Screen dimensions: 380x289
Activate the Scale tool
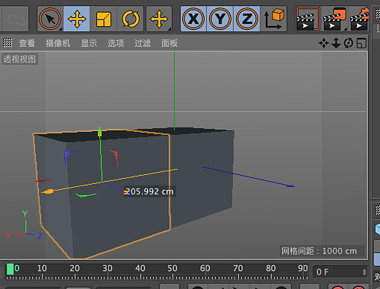click(104, 19)
